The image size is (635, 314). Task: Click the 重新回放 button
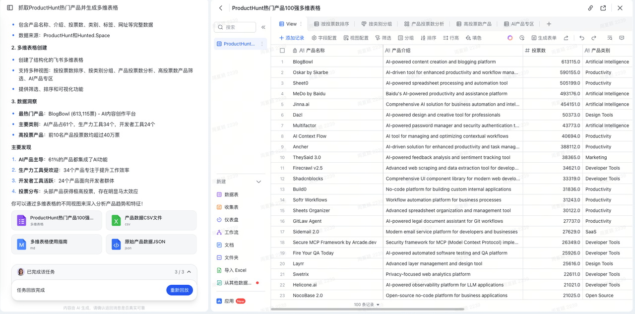pos(179,290)
